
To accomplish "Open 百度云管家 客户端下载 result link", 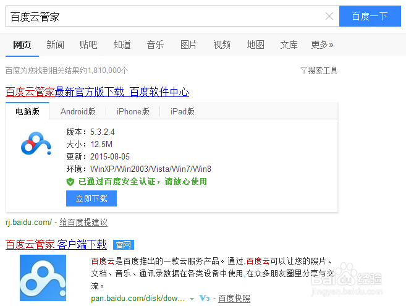I will 56,244.
